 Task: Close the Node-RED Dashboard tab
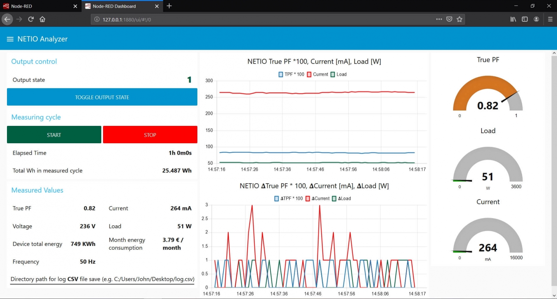coord(157,6)
